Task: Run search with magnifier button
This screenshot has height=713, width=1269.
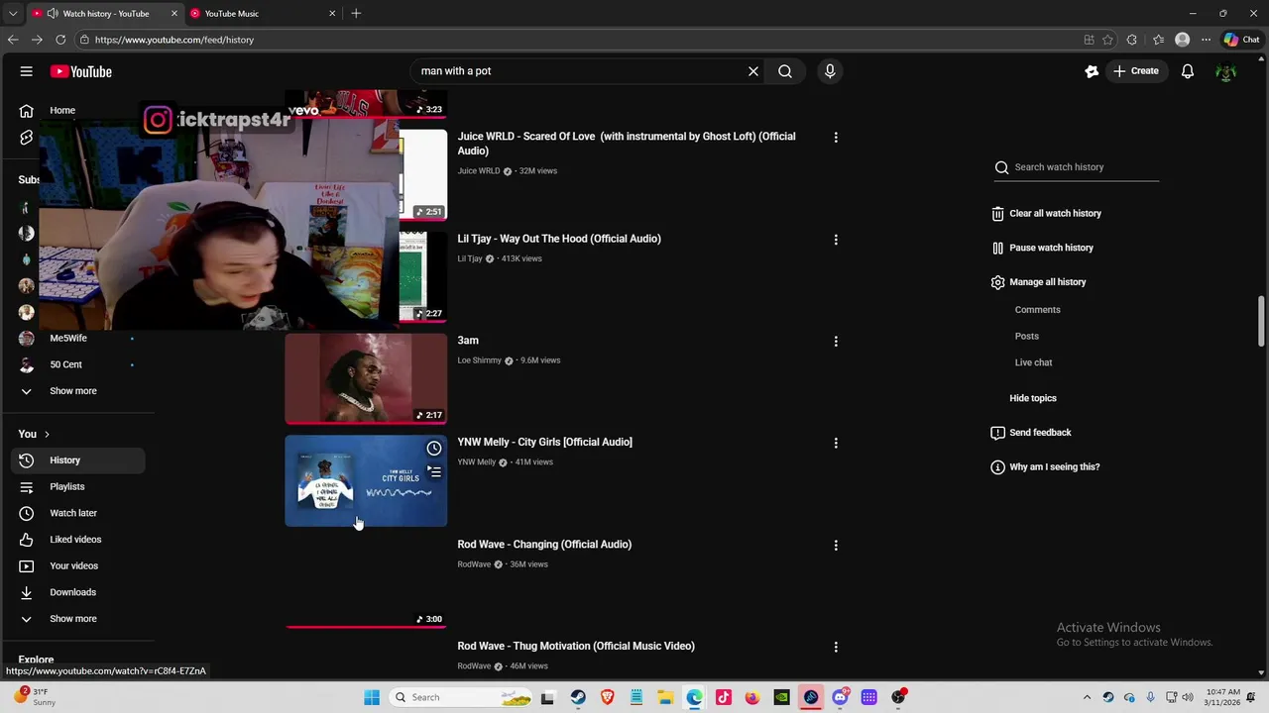Action: (785, 71)
